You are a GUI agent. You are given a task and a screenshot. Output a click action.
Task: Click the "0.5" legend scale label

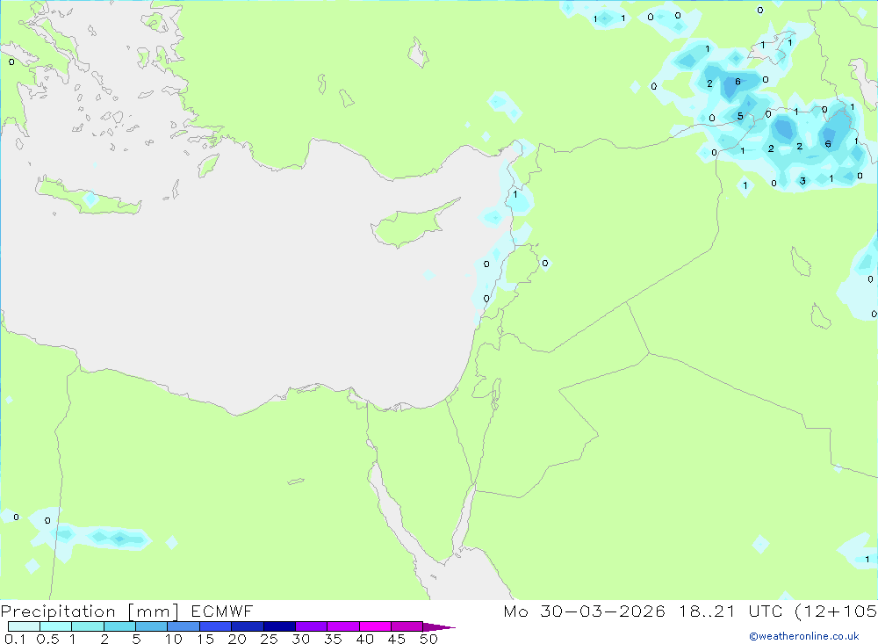[48, 639]
